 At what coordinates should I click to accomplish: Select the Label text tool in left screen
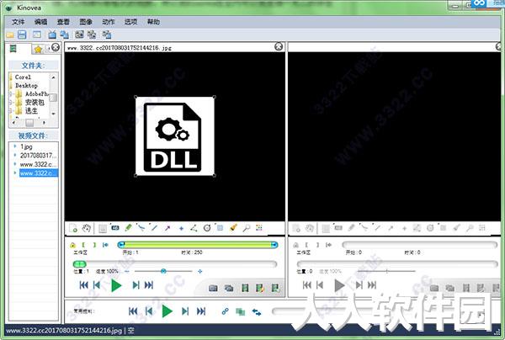click(114, 227)
